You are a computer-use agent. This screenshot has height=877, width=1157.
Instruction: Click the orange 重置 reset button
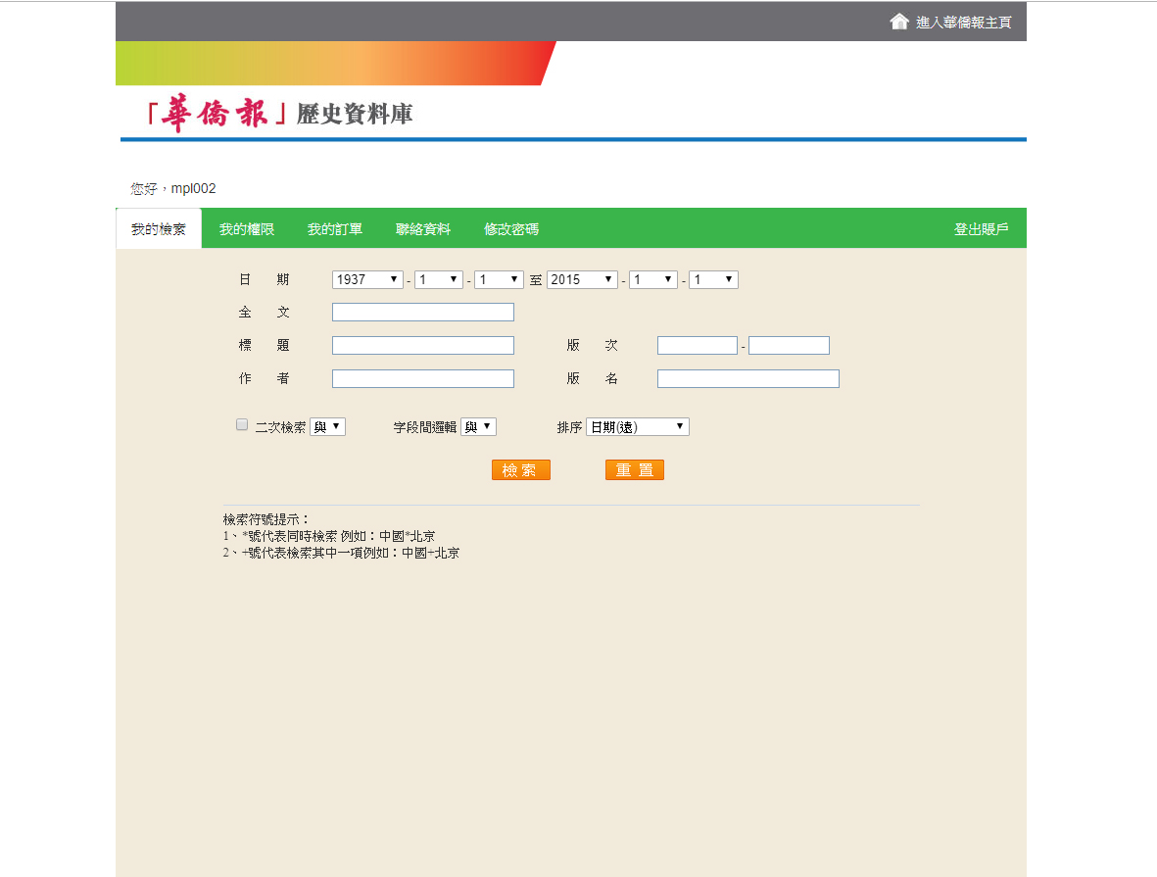[x=635, y=470]
